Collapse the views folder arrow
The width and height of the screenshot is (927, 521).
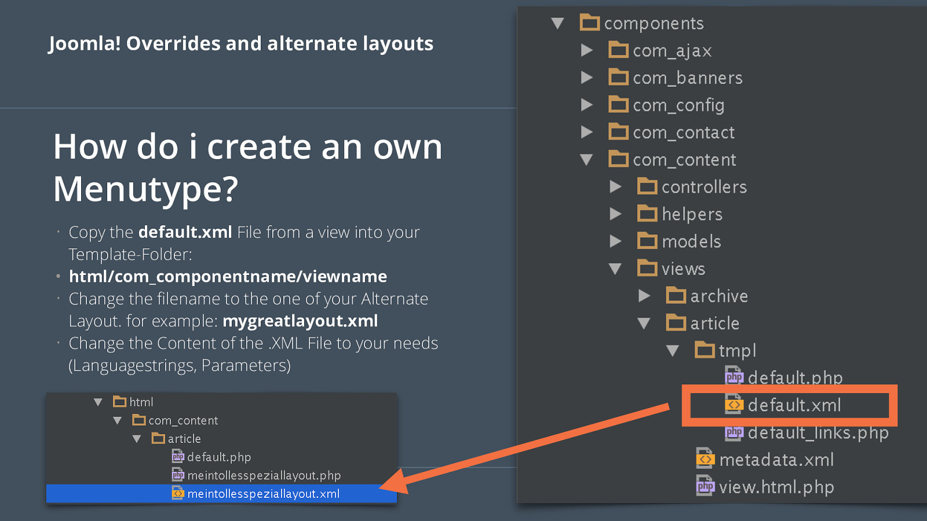(615, 269)
